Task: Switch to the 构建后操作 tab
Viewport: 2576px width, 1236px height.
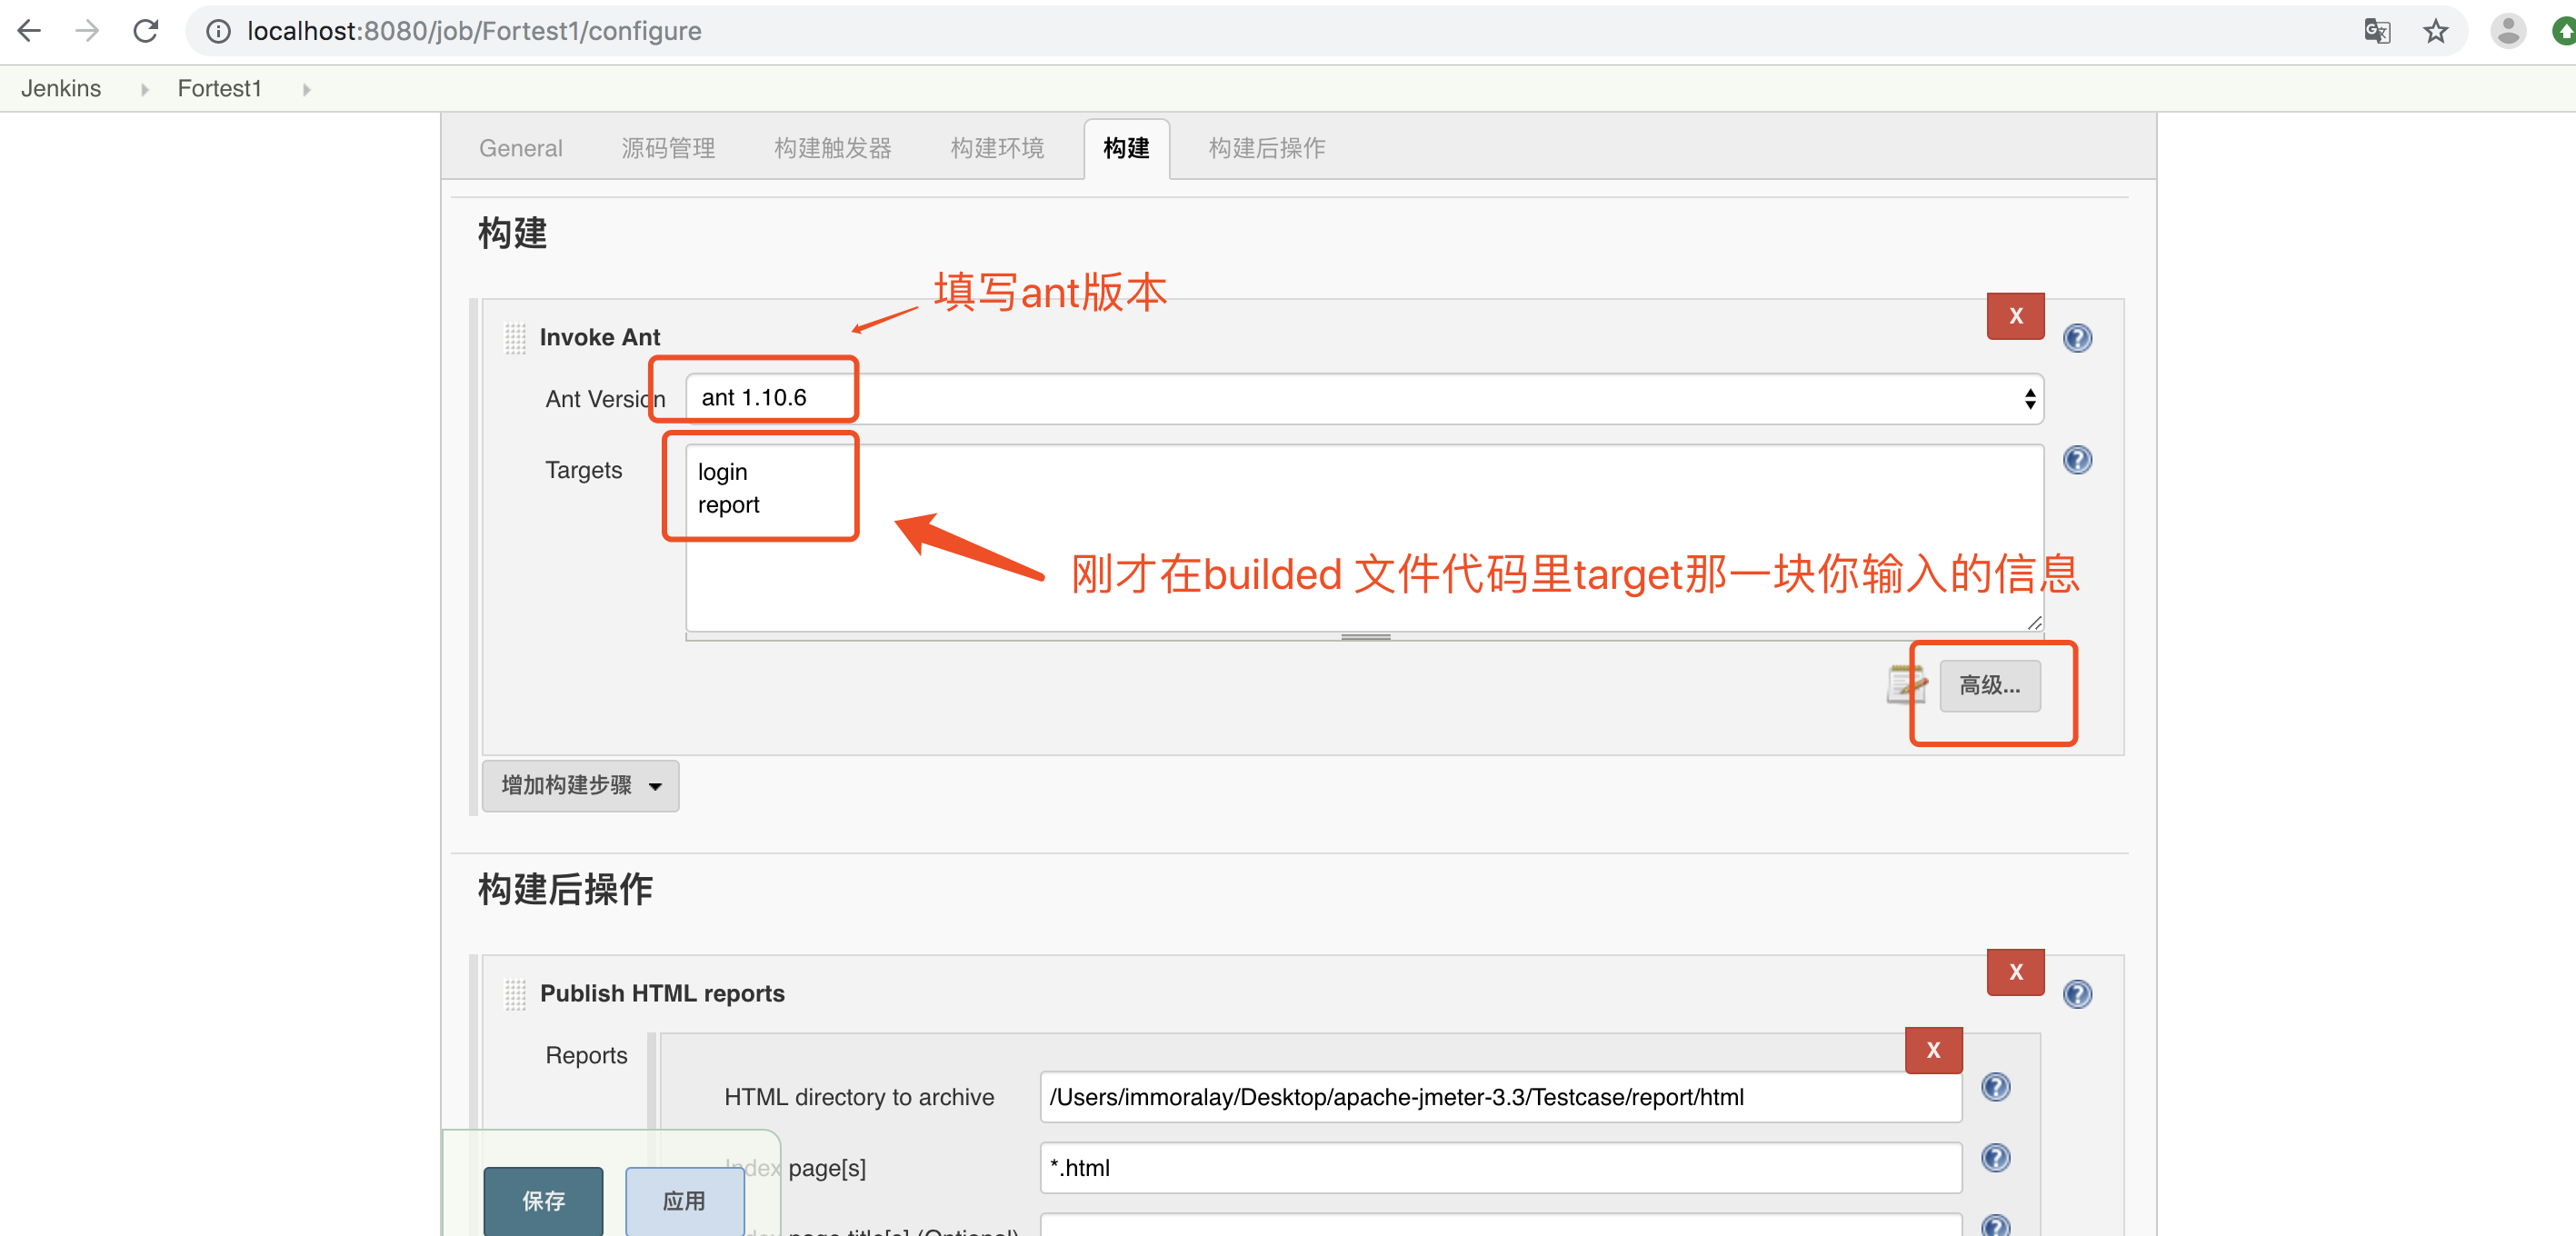Action: click(1266, 148)
